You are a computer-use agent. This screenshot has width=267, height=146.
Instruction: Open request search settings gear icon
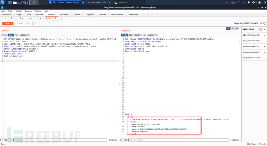(5, 140)
